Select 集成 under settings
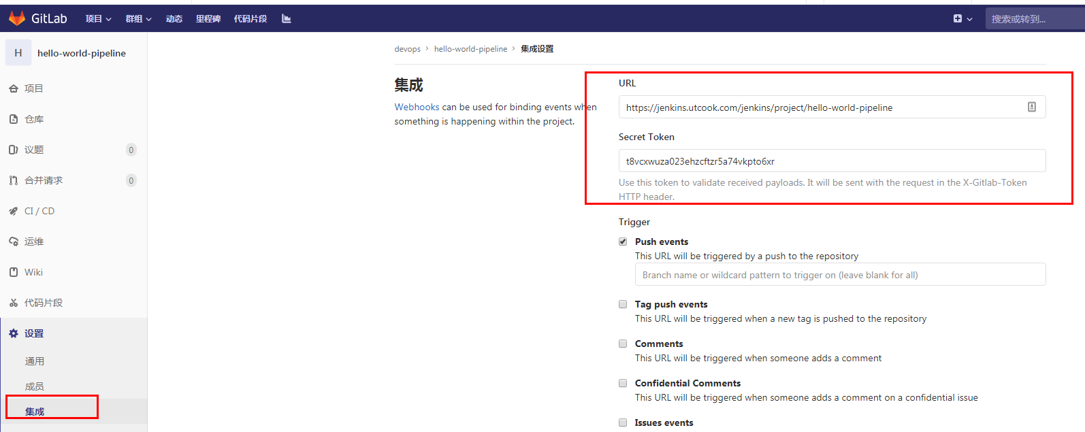This screenshot has height=432, width=1085. point(35,412)
